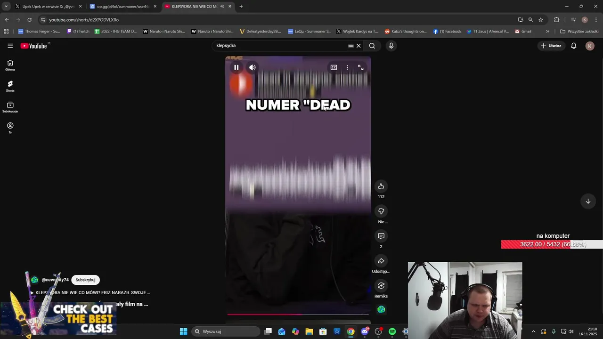Viewport: 603px width, 339px height.
Task: Go to YouTube home via logo
Action: 34,46
